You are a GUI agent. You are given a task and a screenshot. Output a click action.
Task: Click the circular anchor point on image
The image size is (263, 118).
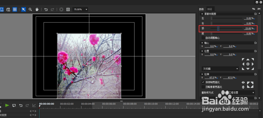pyautogui.click(x=89, y=57)
